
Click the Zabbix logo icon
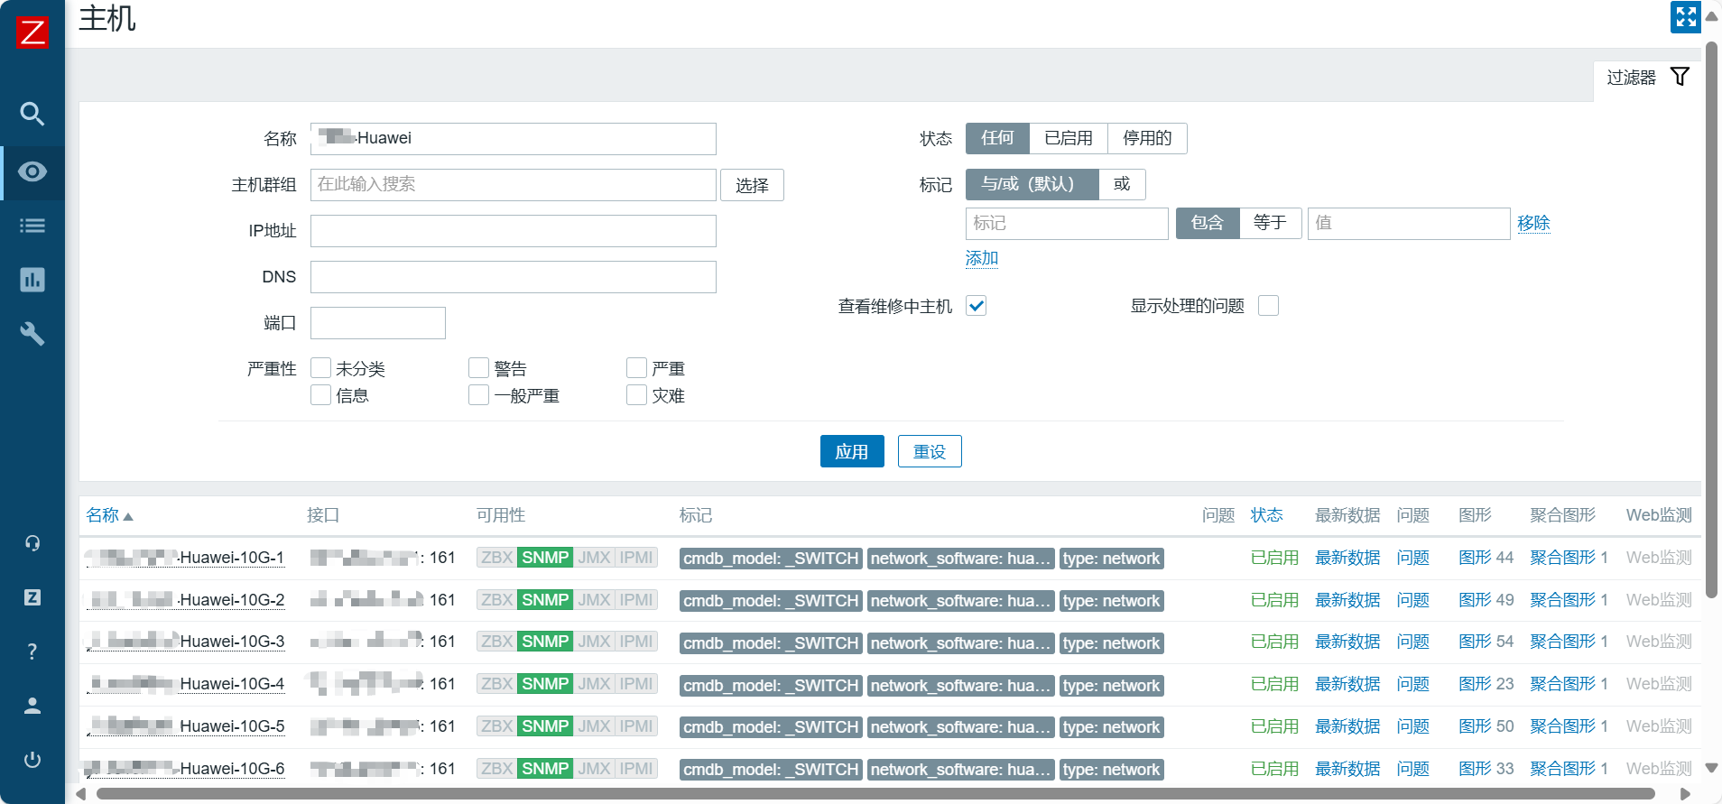click(32, 32)
